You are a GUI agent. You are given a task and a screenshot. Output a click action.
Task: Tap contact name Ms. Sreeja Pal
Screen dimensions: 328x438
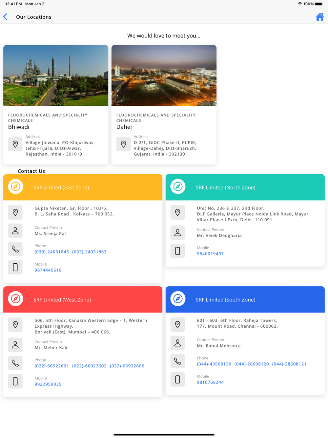point(50,234)
